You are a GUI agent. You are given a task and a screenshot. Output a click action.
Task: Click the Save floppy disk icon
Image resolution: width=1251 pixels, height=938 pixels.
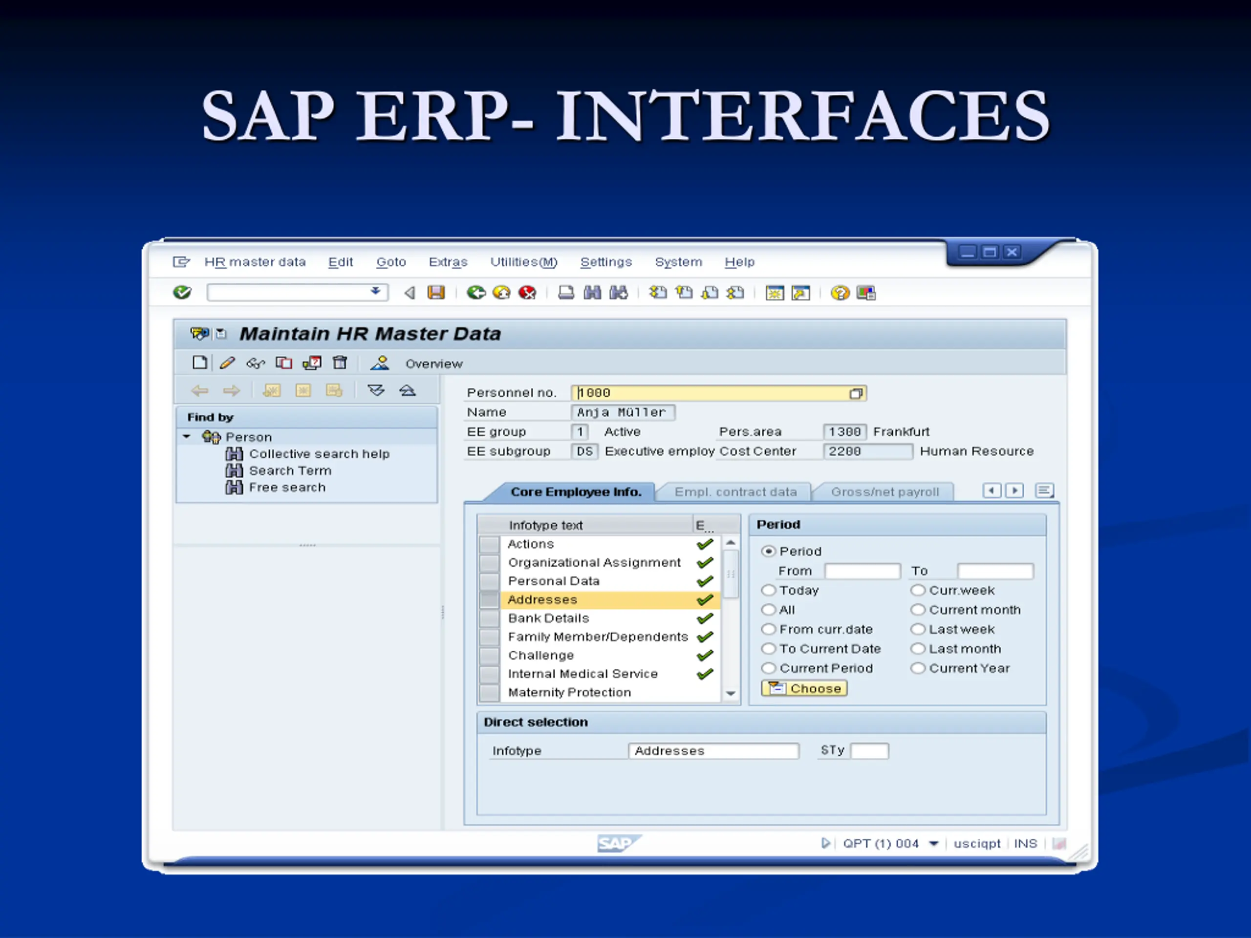tap(436, 292)
